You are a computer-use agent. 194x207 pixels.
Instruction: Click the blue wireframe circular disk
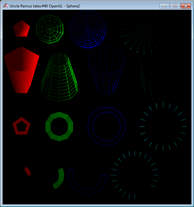(x=88, y=29)
